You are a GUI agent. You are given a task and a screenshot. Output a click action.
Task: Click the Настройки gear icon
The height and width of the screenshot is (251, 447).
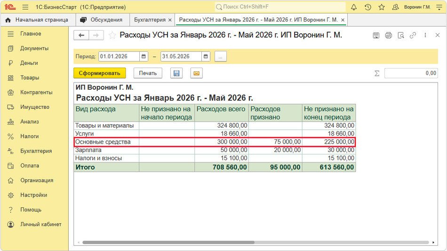[10, 195]
